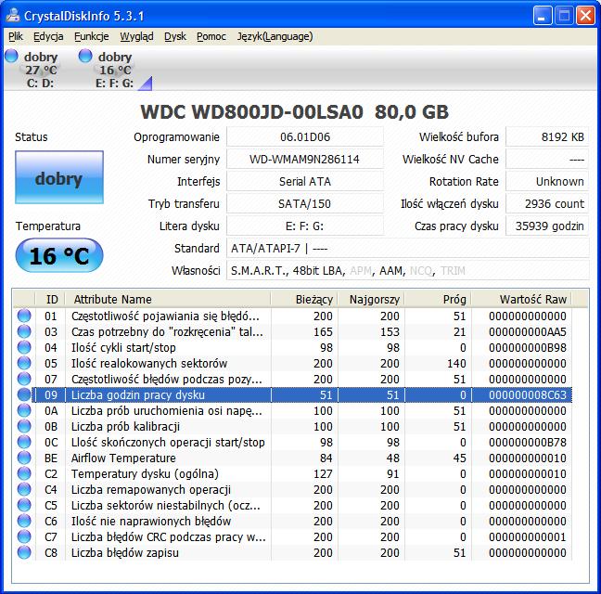
Task: Click the Próg column header
Action: pos(438,299)
